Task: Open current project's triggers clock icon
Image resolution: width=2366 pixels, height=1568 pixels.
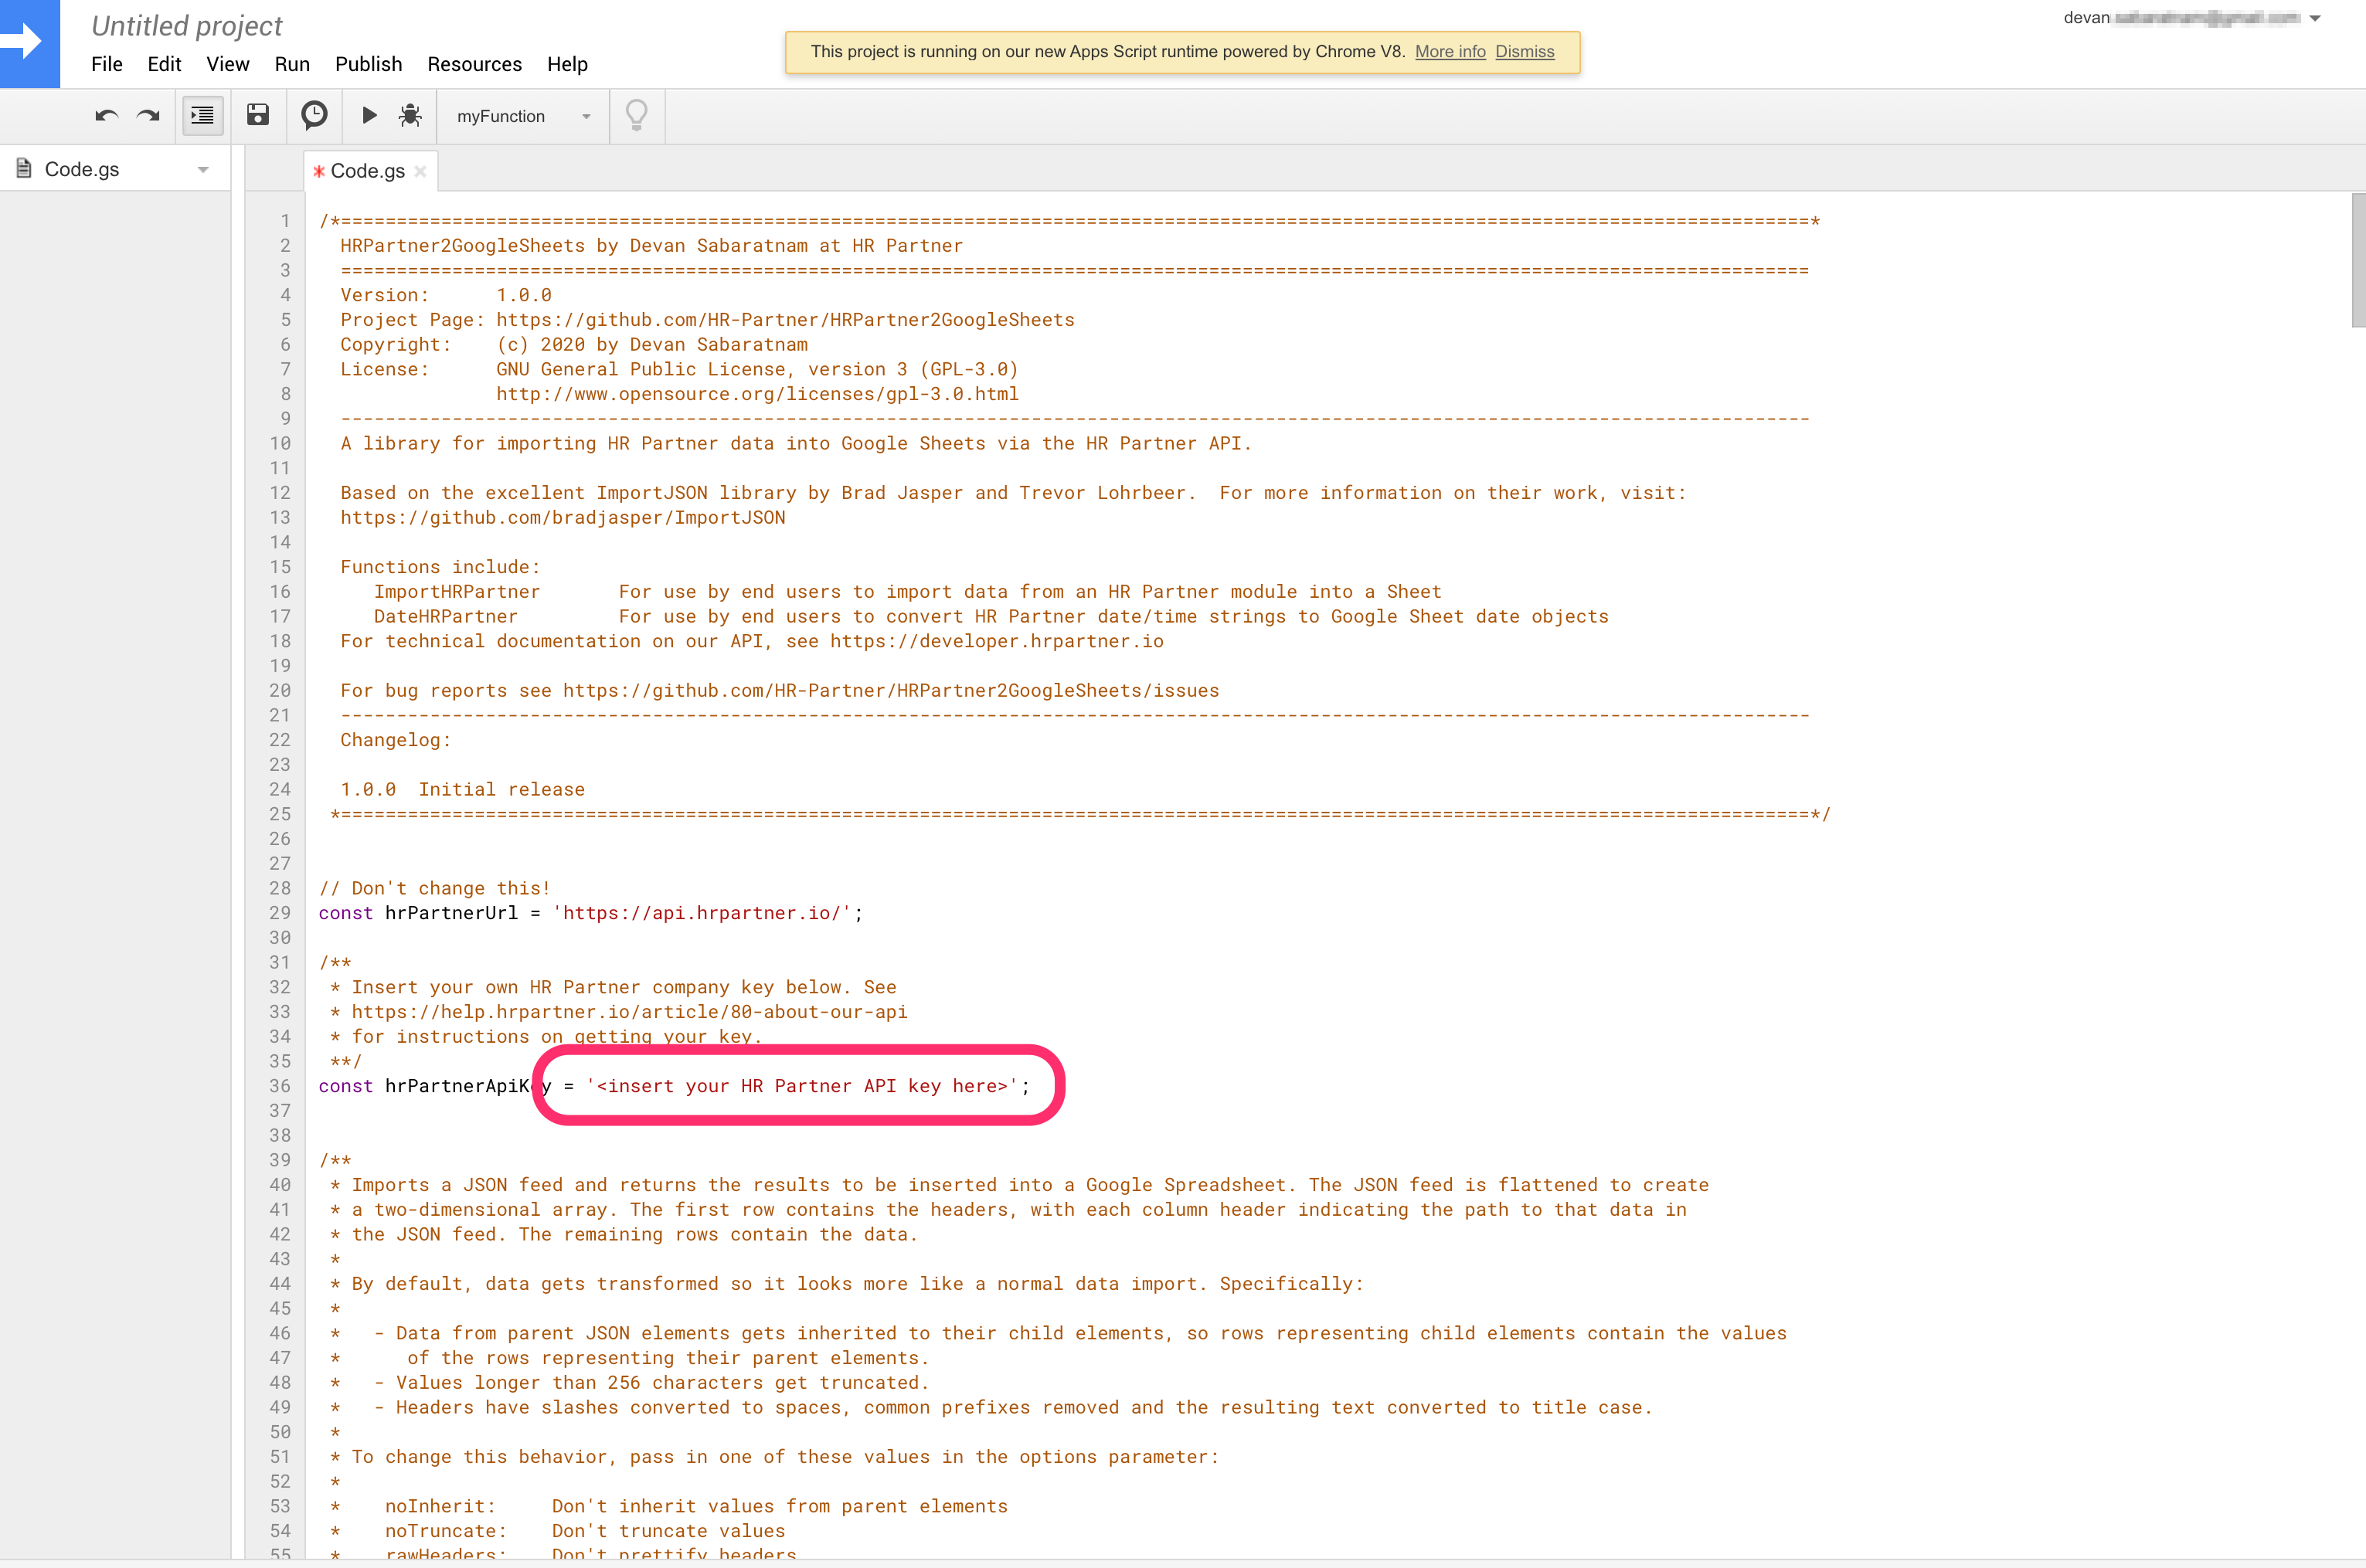Action: [x=314, y=115]
